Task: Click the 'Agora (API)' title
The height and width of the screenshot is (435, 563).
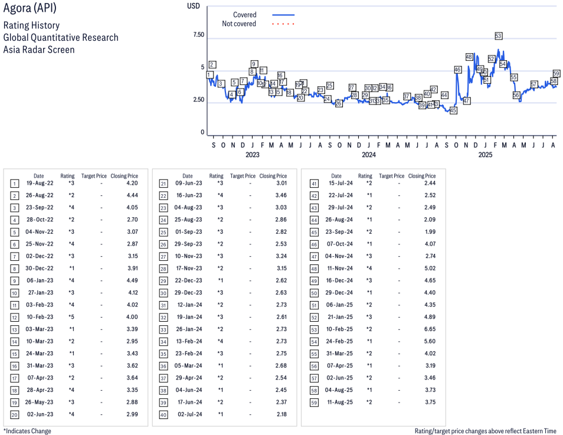Action: click(x=30, y=8)
